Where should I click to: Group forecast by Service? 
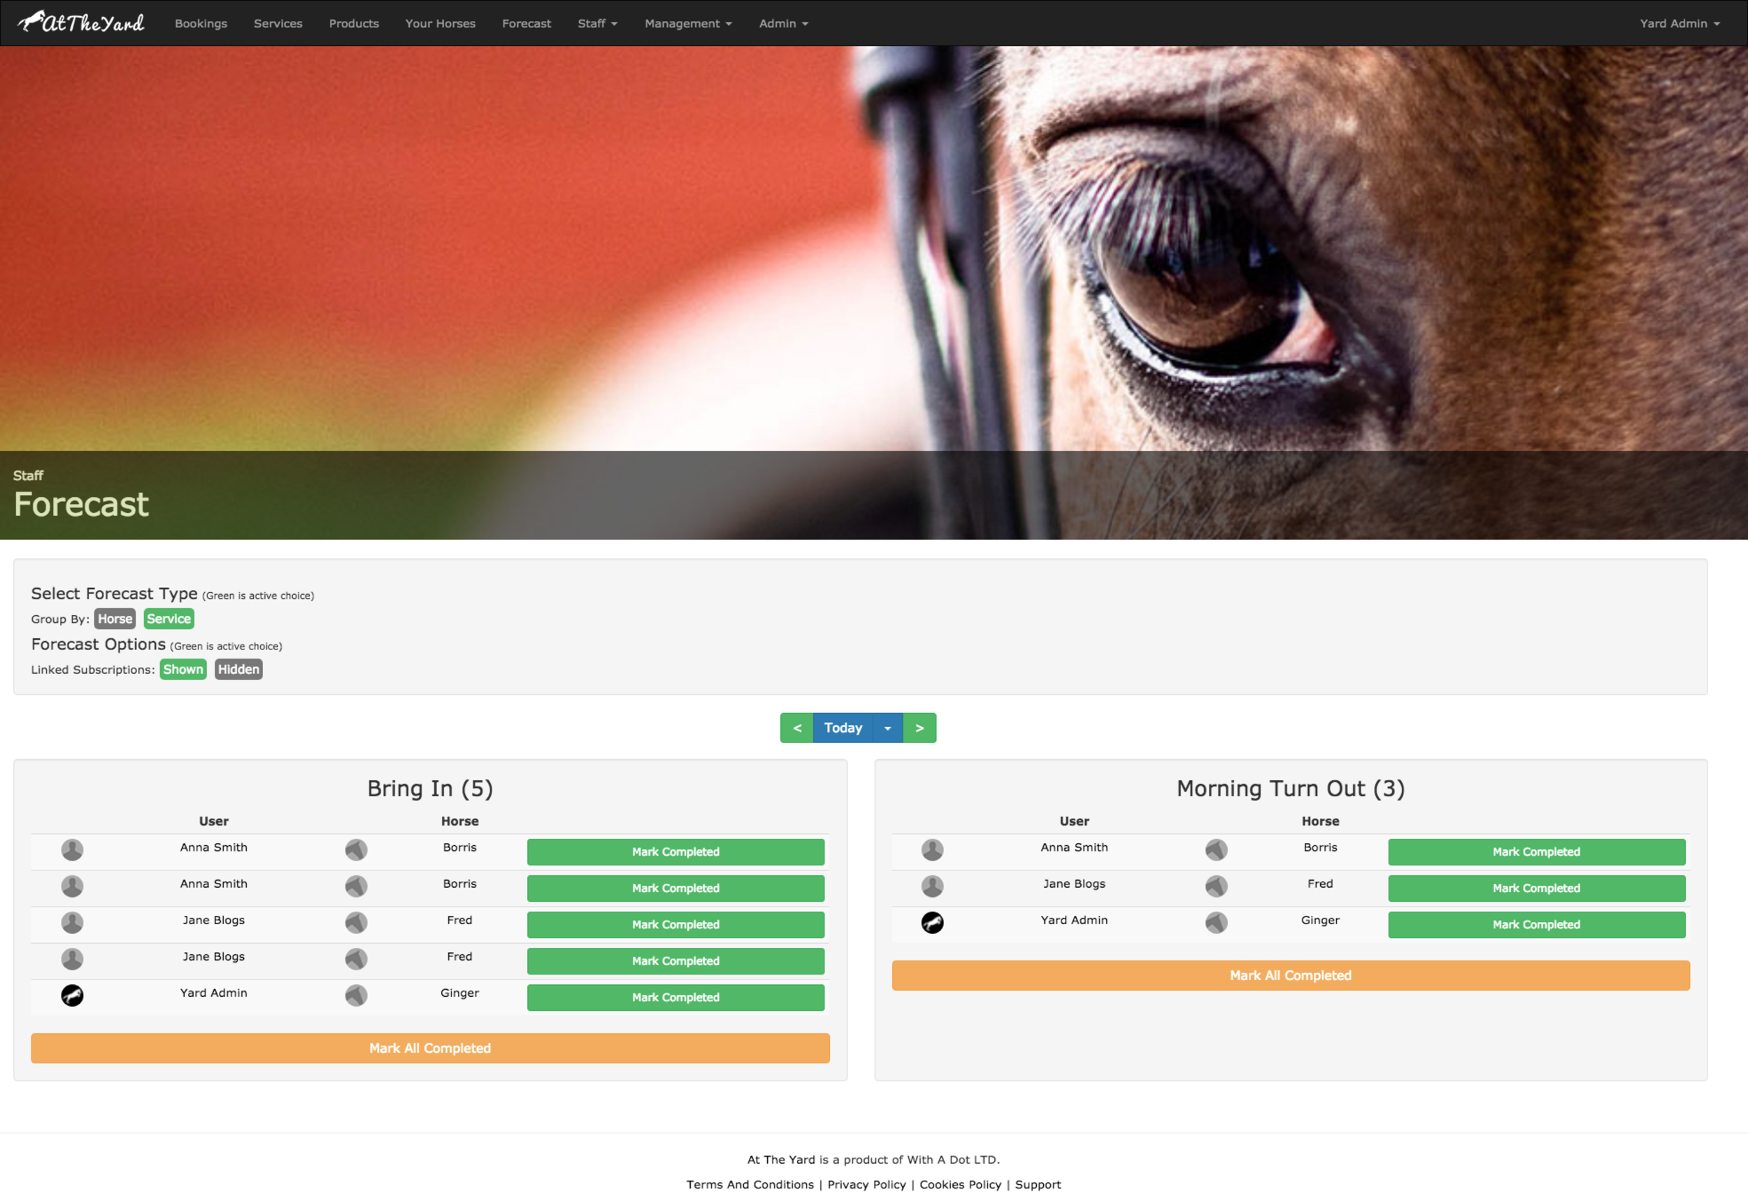click(169, 619)
